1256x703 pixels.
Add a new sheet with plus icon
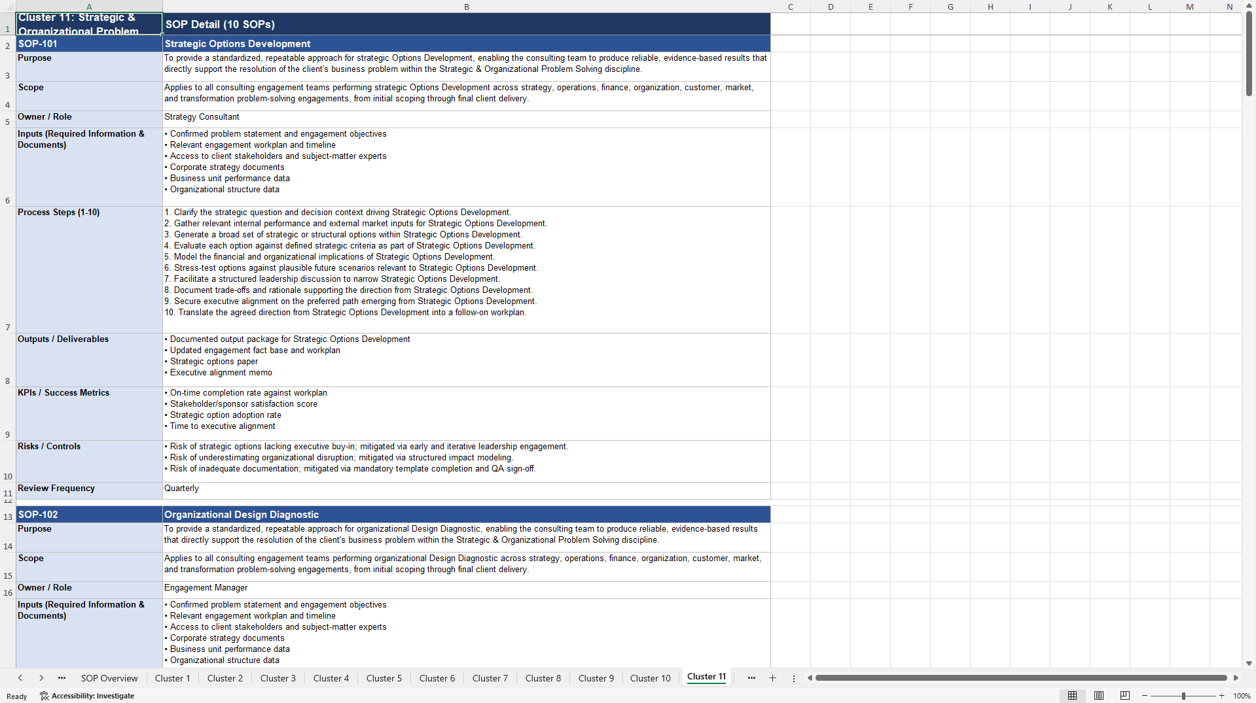772,678
